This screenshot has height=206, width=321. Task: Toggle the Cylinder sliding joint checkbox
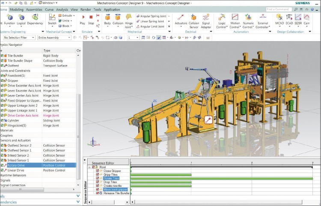(2, 120)
